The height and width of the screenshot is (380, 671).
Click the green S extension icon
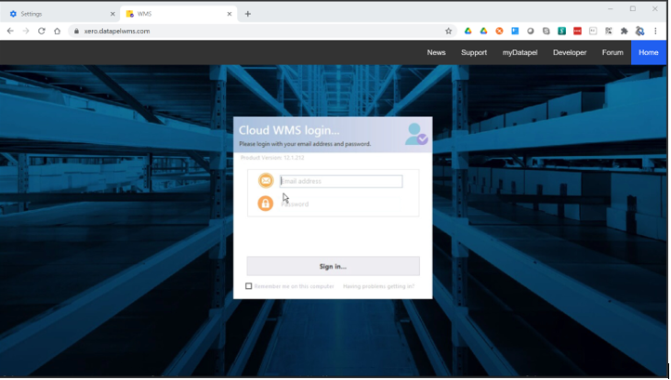point(561,31)
